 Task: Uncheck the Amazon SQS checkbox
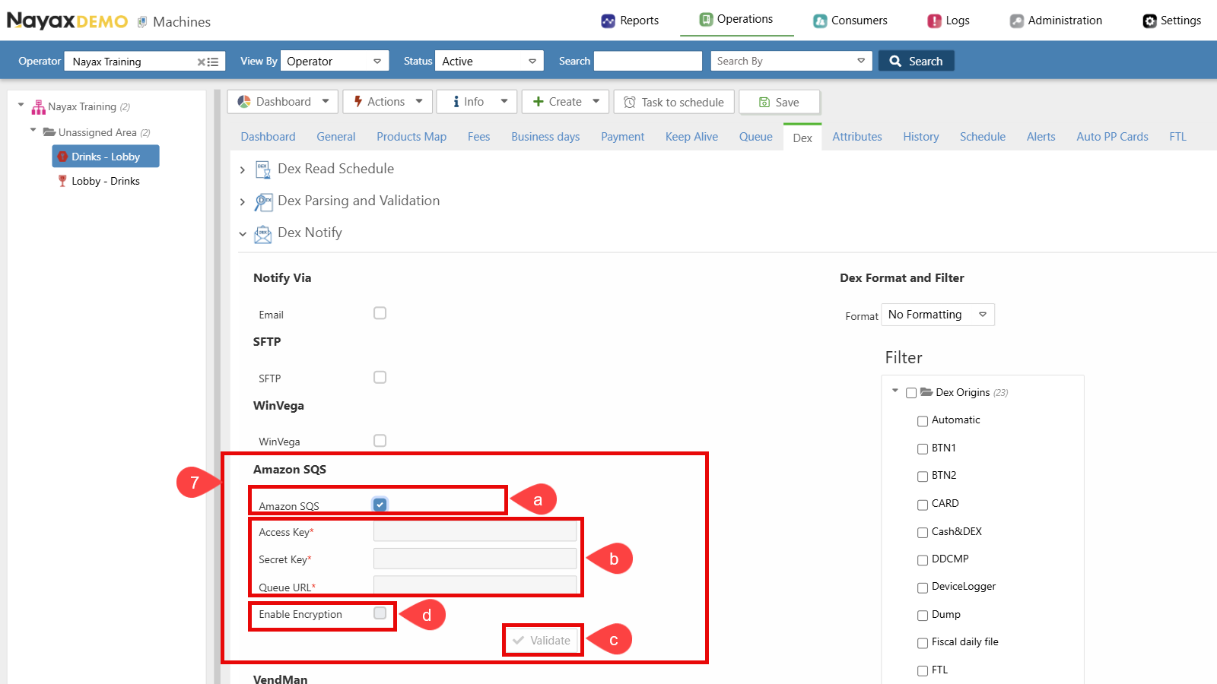click(380, 504)
